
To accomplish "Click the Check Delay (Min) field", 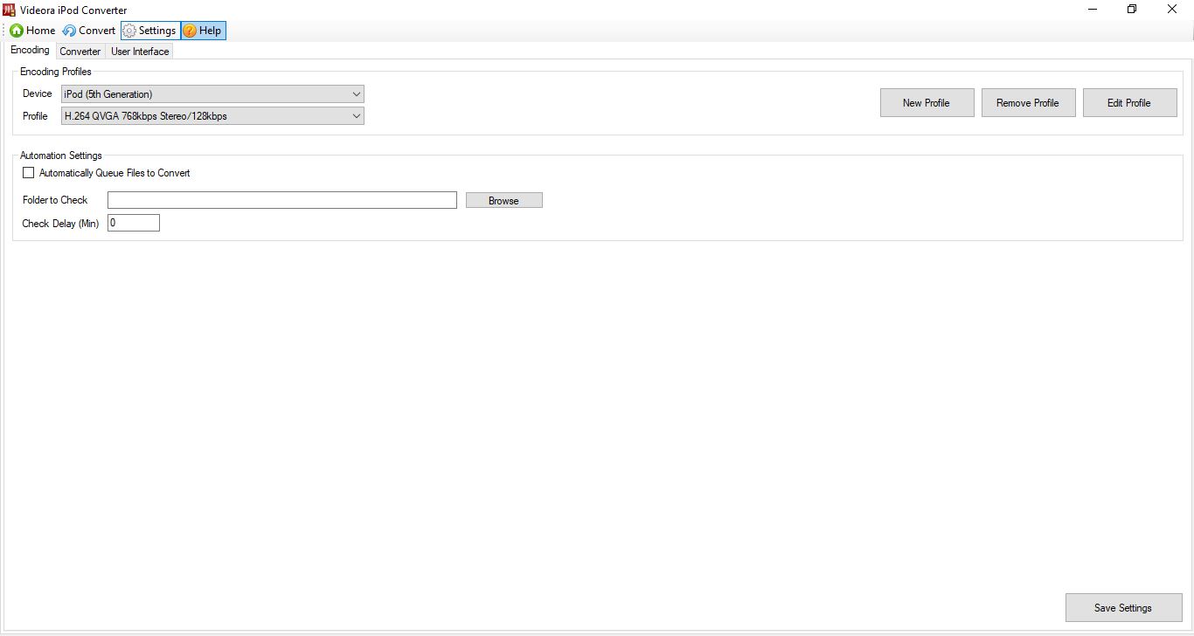I will pos(134,223).
